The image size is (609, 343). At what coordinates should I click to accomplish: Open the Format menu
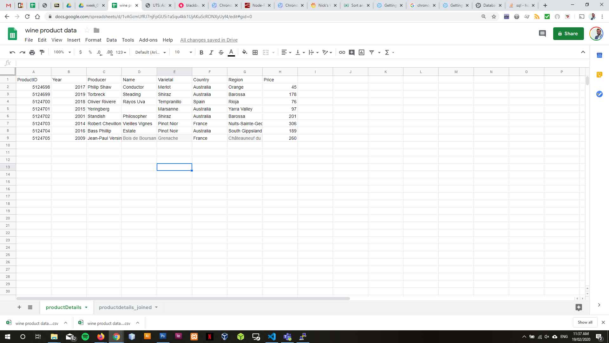pyautogui.click(x=93, y=40)
